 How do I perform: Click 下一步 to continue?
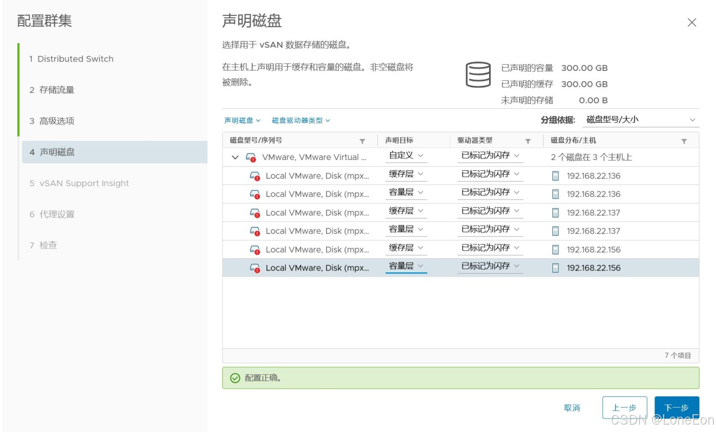677,408
